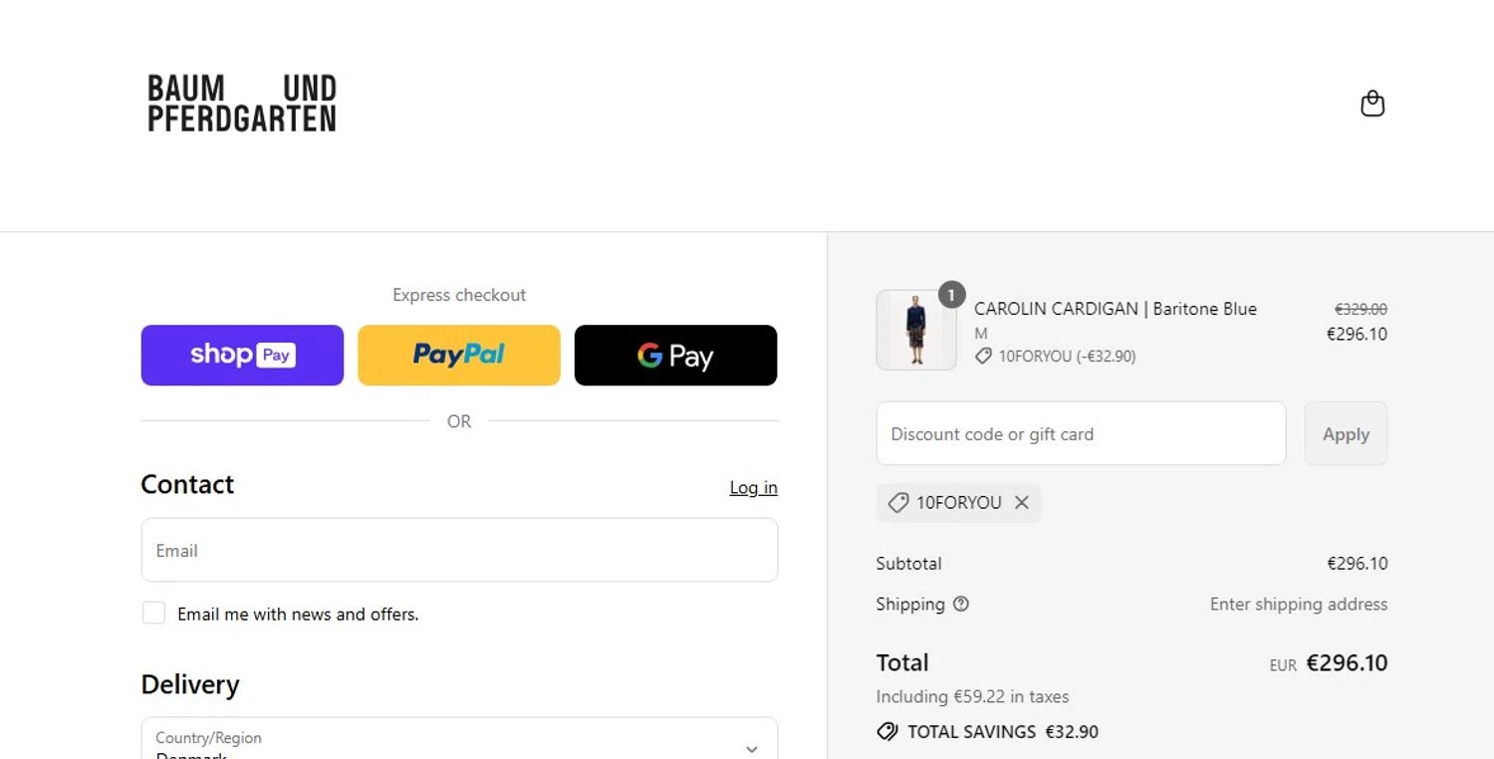This screenshot has width=1494, height=759.
Task: Focus the Email input field
Action: coord(459,550)
